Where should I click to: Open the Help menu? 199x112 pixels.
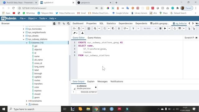point(53,18)
